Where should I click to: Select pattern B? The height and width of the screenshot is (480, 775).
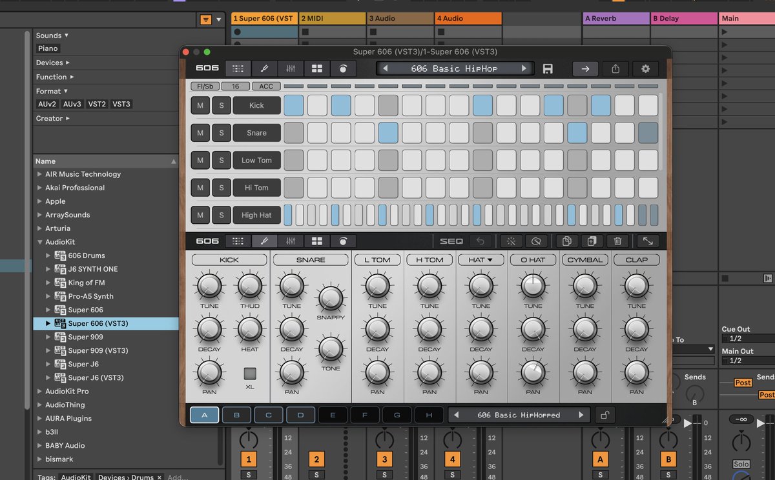coord(236,415)
